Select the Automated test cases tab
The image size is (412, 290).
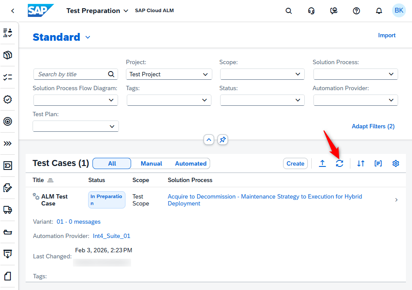pyautogui.click(x=191, y=163)
